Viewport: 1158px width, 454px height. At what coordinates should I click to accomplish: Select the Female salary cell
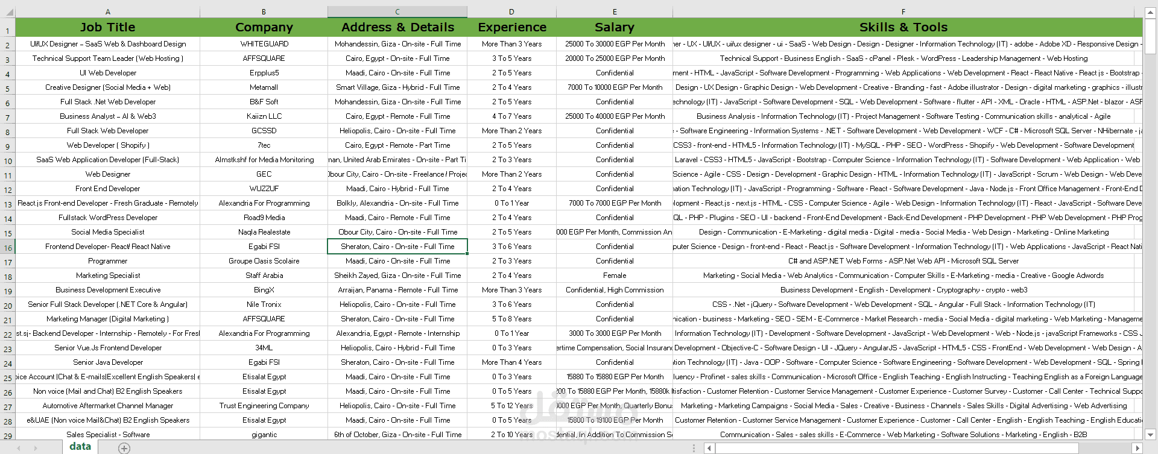tap(615, 276)
